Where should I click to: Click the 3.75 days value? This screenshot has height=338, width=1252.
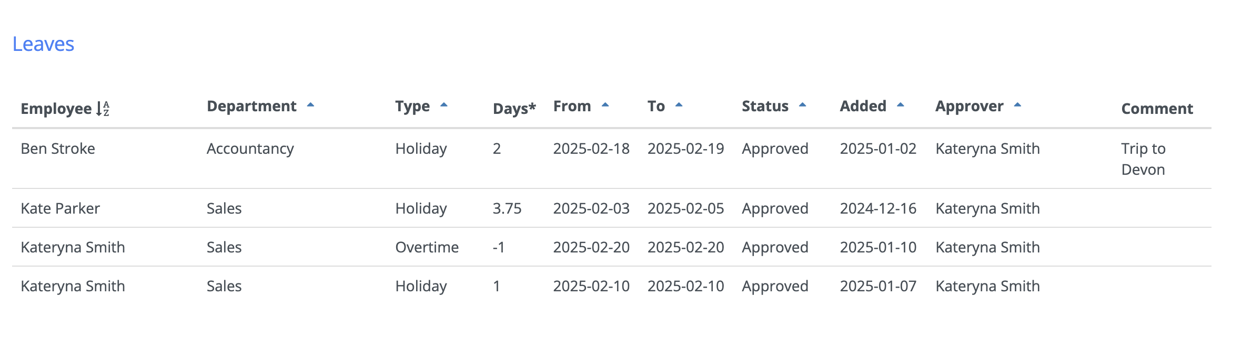507,208
